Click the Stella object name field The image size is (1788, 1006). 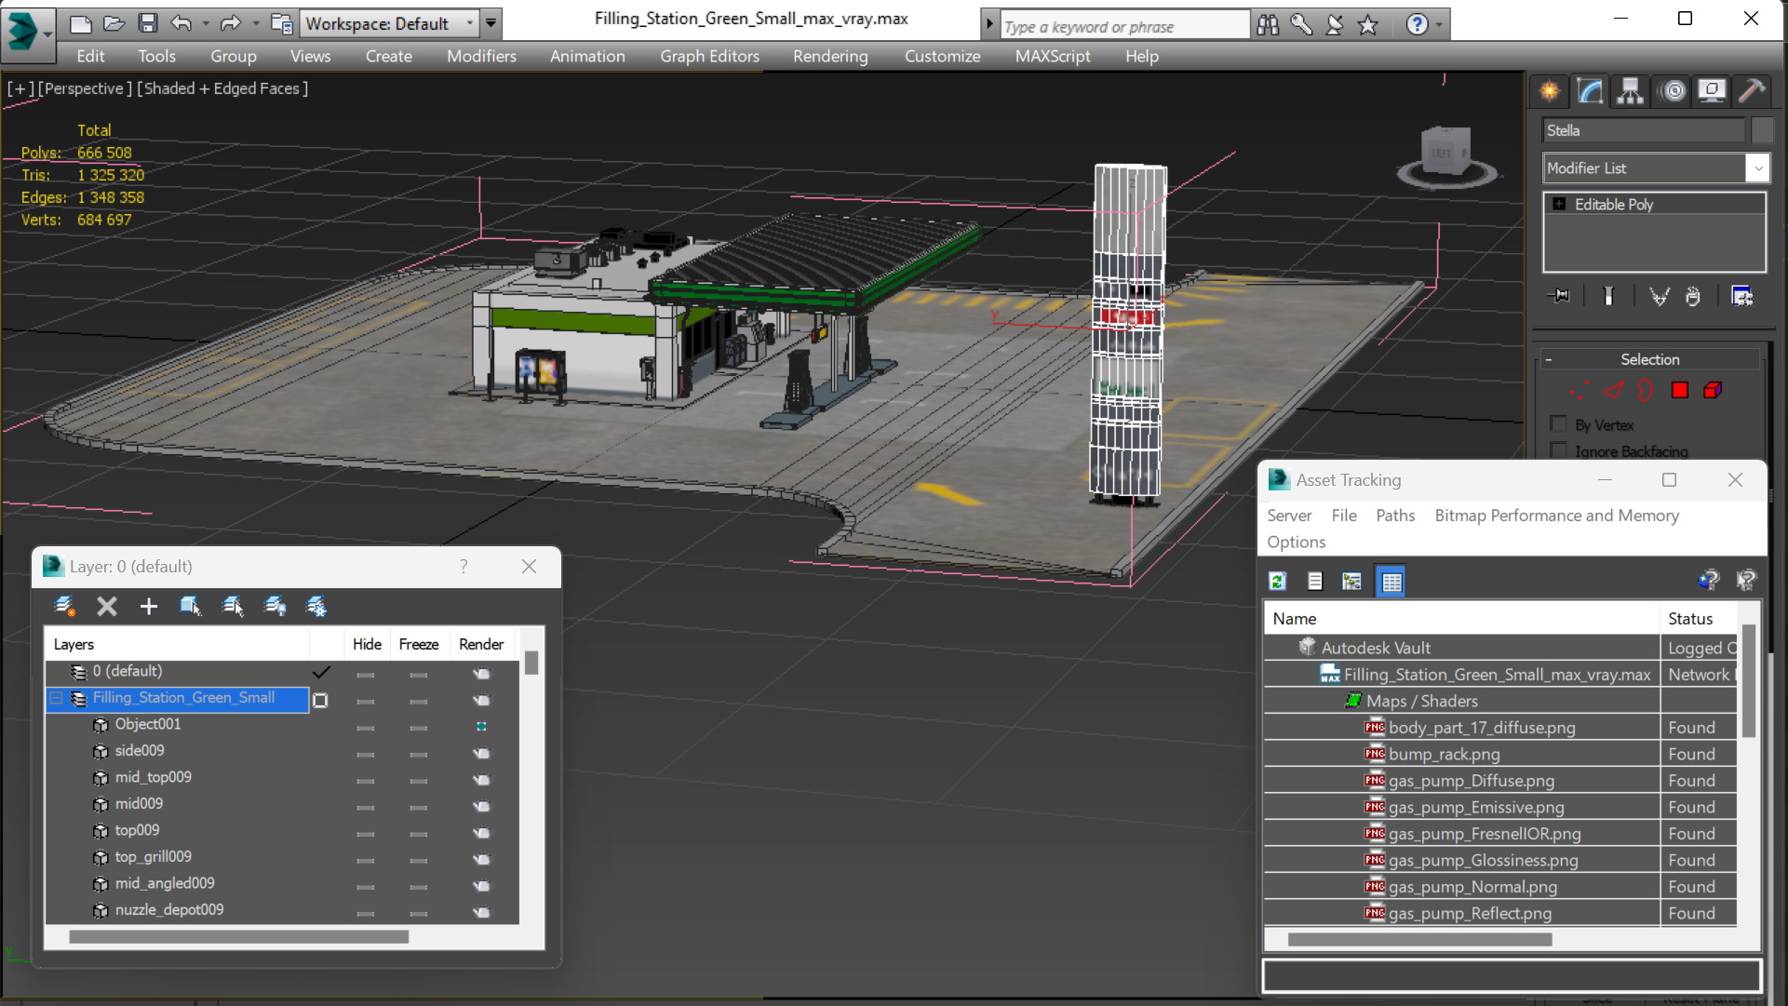1644,130
